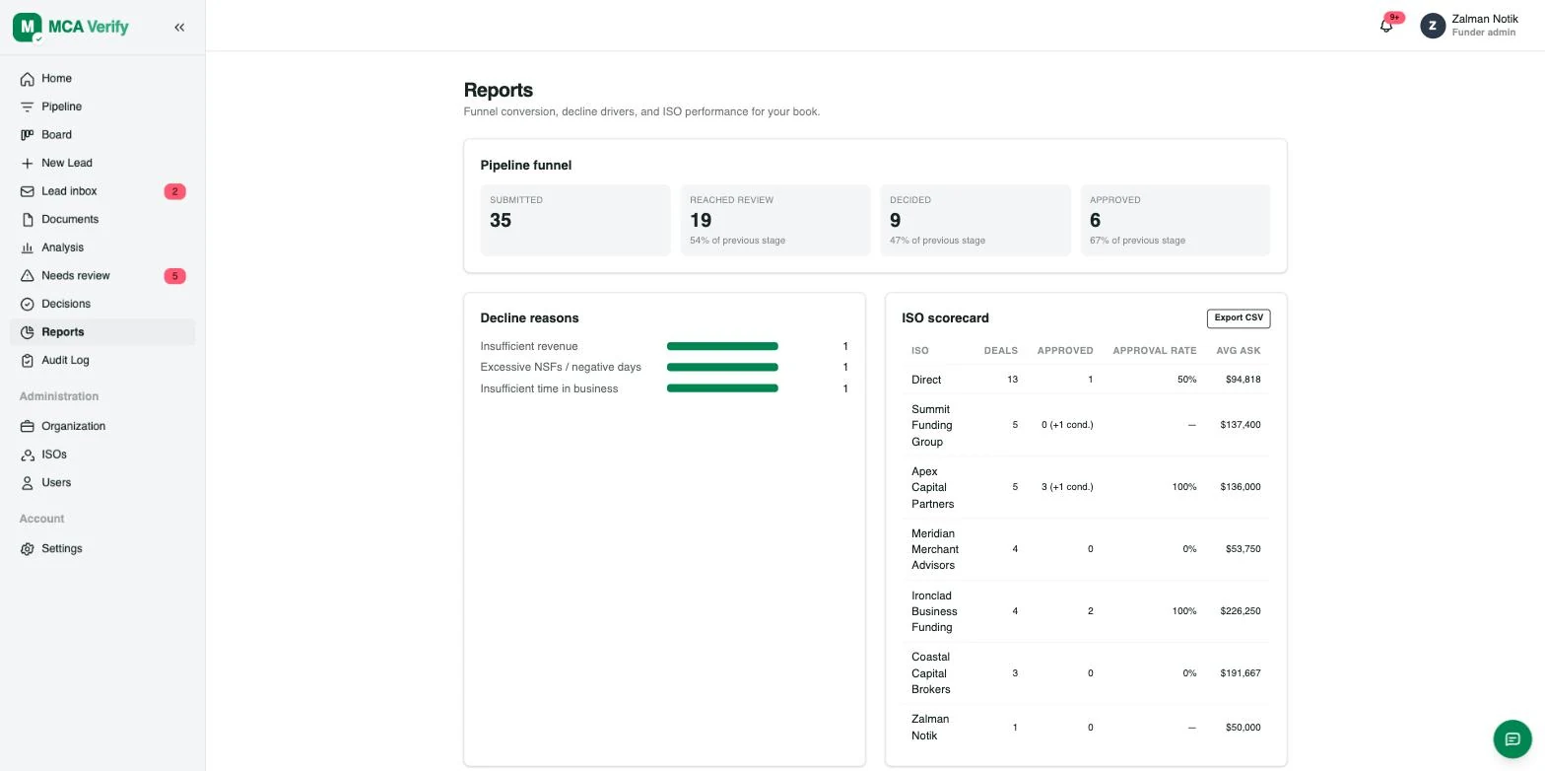This screenshot has height=771, width=1545.
Task: Click the Analysis bar chart icon
Action: click(28, 247)
